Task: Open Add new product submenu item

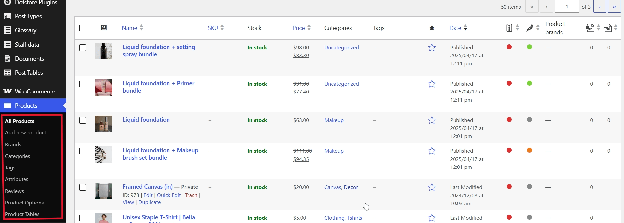Action: [25, 133]
